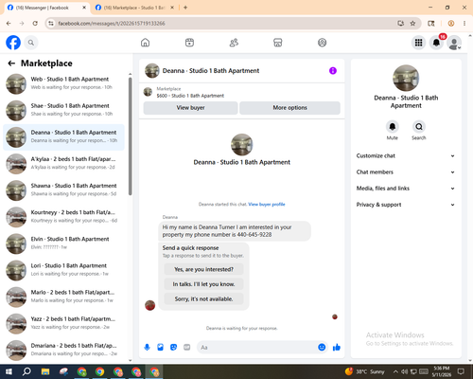Expand Media, files and links section

point(406,189)
